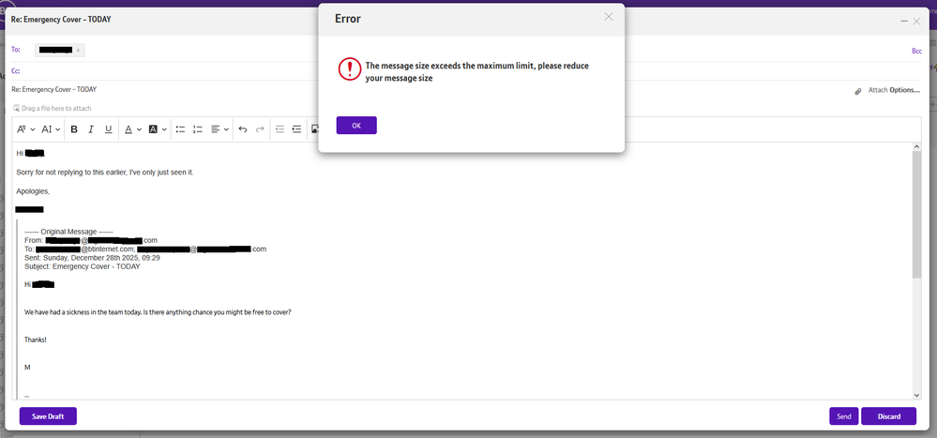Click the 'Apologies,' line in the body

coord(33,191)
